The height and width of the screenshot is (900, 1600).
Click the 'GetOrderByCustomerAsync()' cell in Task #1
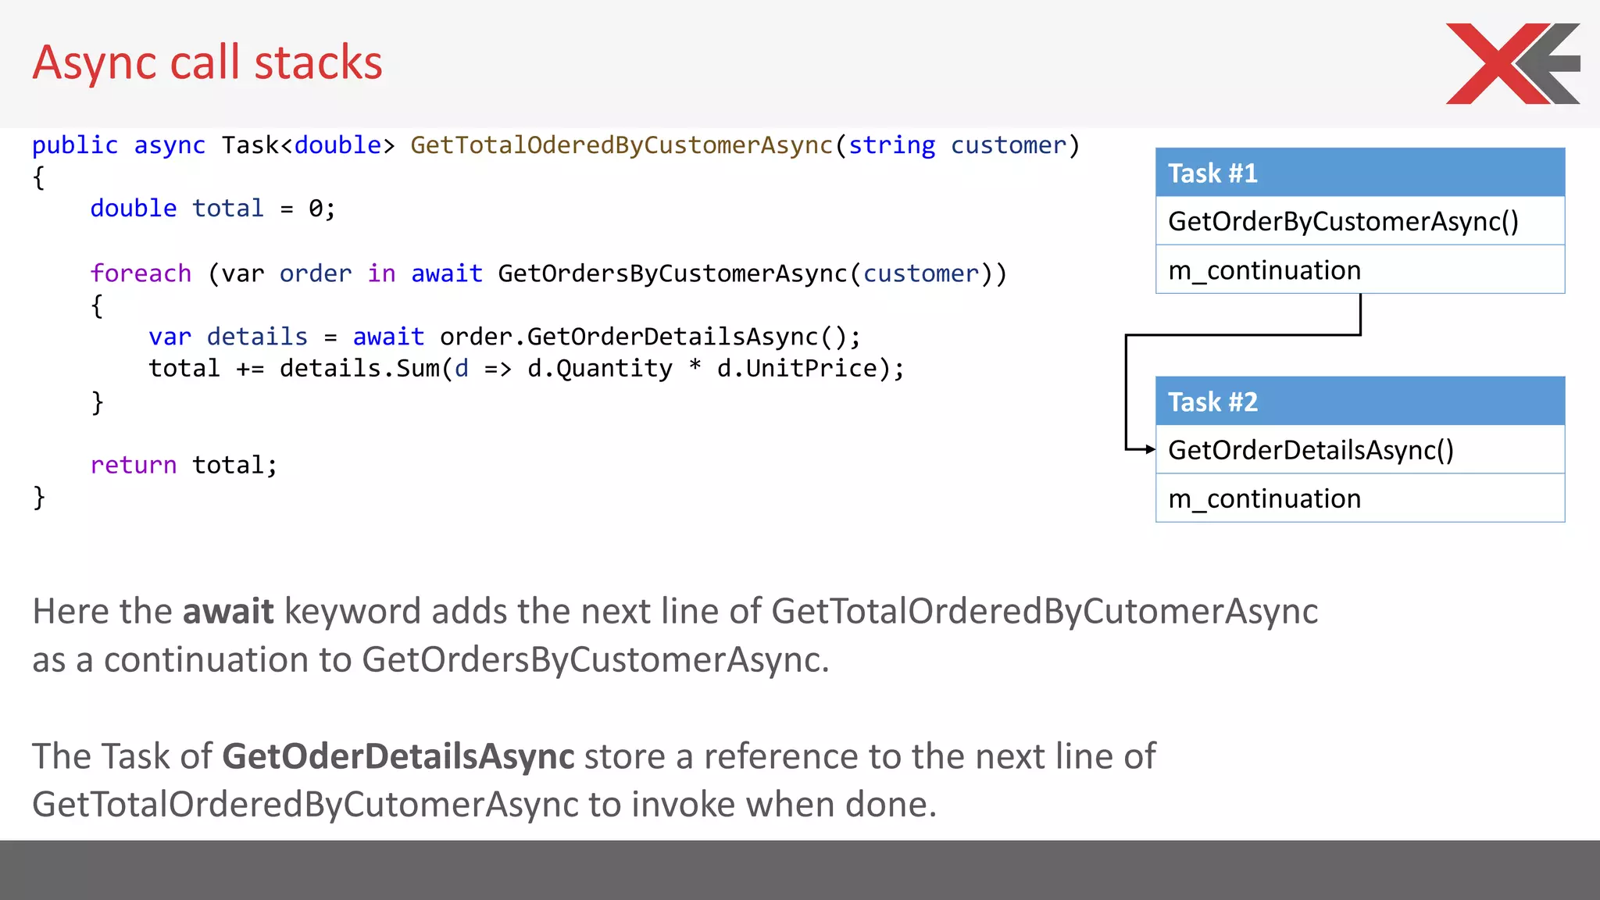1360,221
